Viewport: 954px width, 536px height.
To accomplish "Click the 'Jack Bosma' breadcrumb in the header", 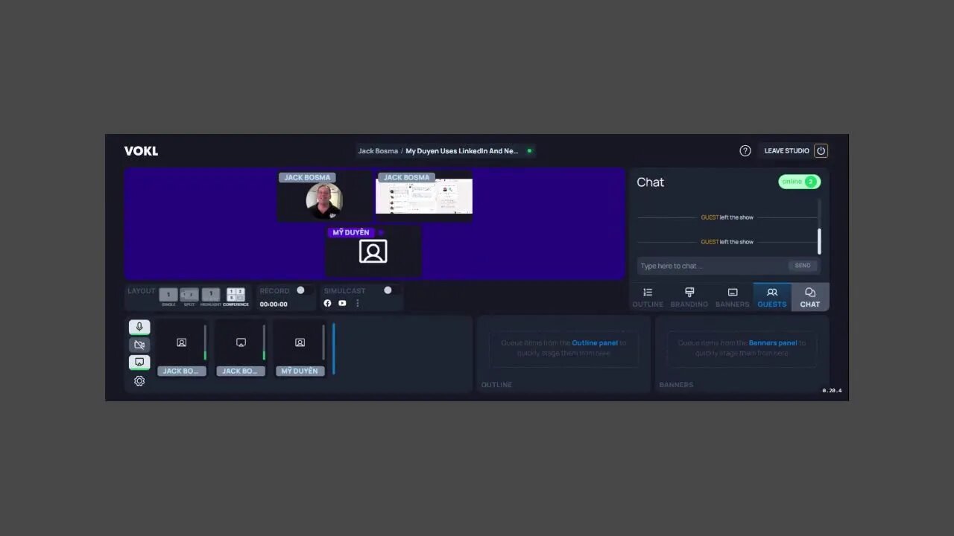I will click(x=378, y=151).
